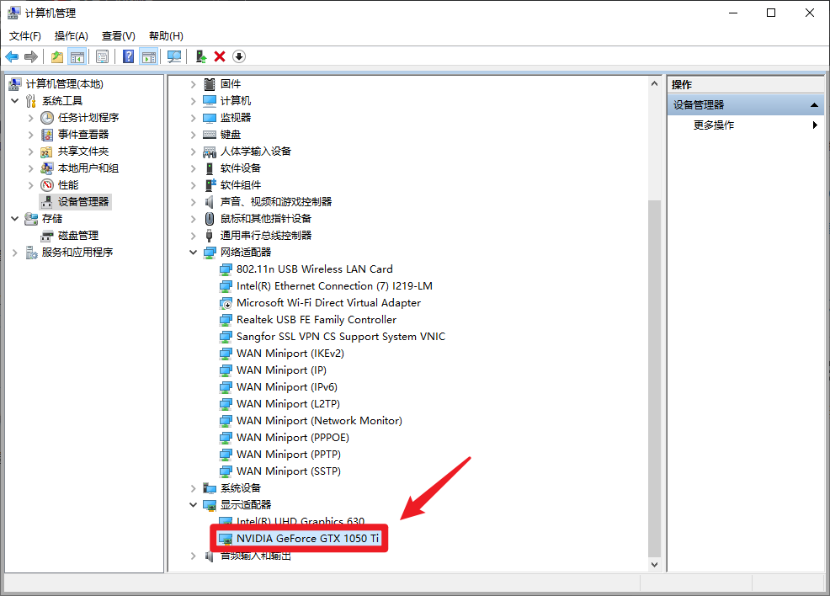Click the Help icon in the toolbar
830x596 pixels.
coord(129,56)
